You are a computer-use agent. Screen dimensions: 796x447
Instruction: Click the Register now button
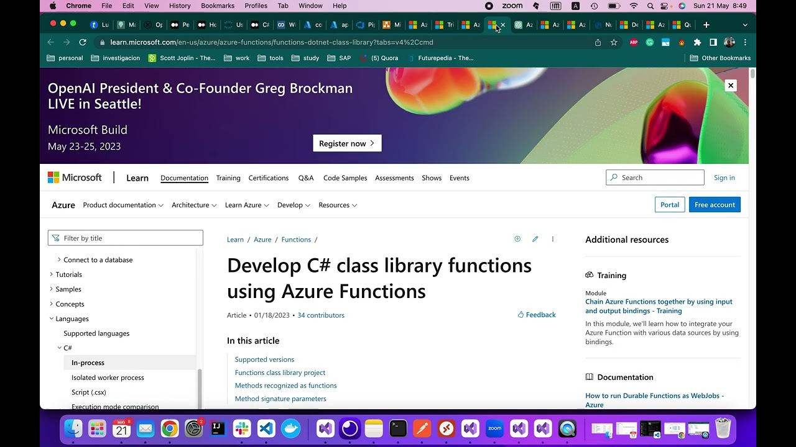click(347, 143)
